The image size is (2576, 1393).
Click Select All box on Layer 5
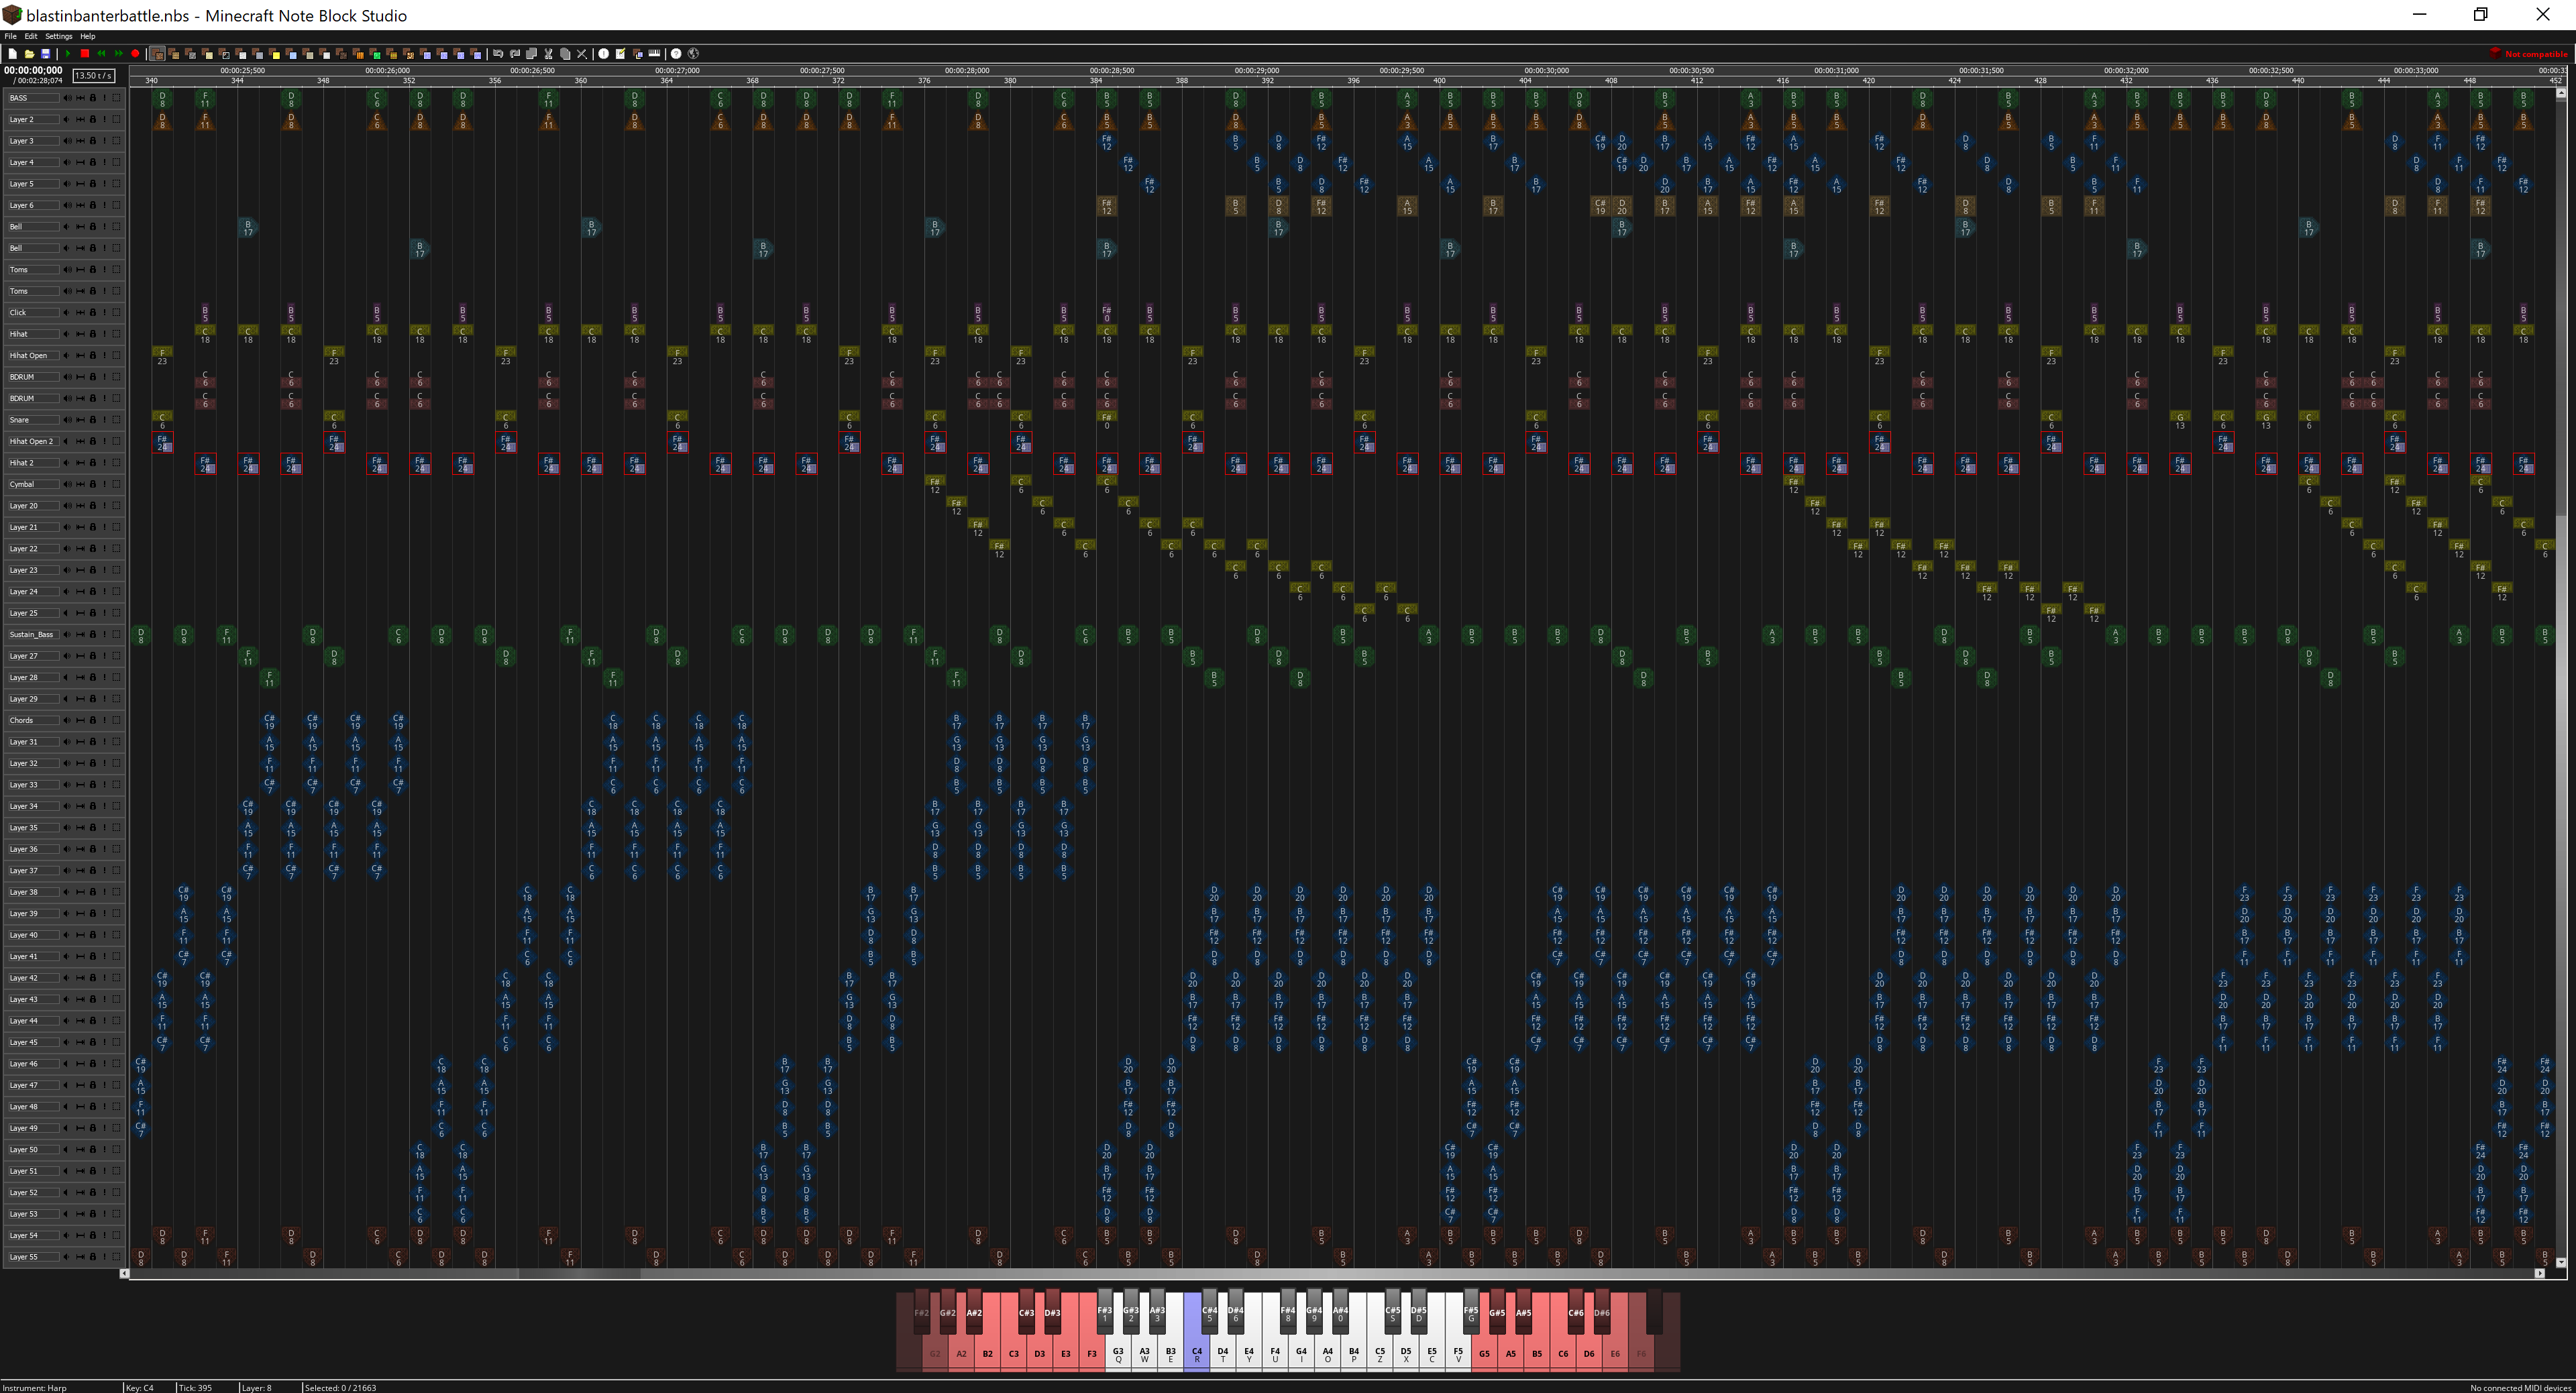[116, 184]
